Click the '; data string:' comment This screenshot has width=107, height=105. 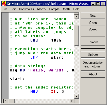coord(28,66)
